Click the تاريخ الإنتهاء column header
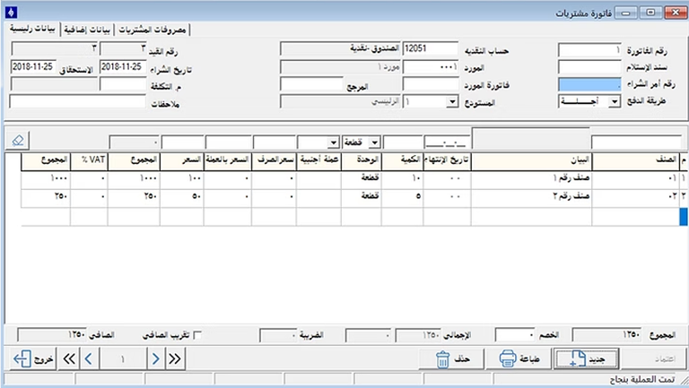689x388 pixels. [447, 160]
